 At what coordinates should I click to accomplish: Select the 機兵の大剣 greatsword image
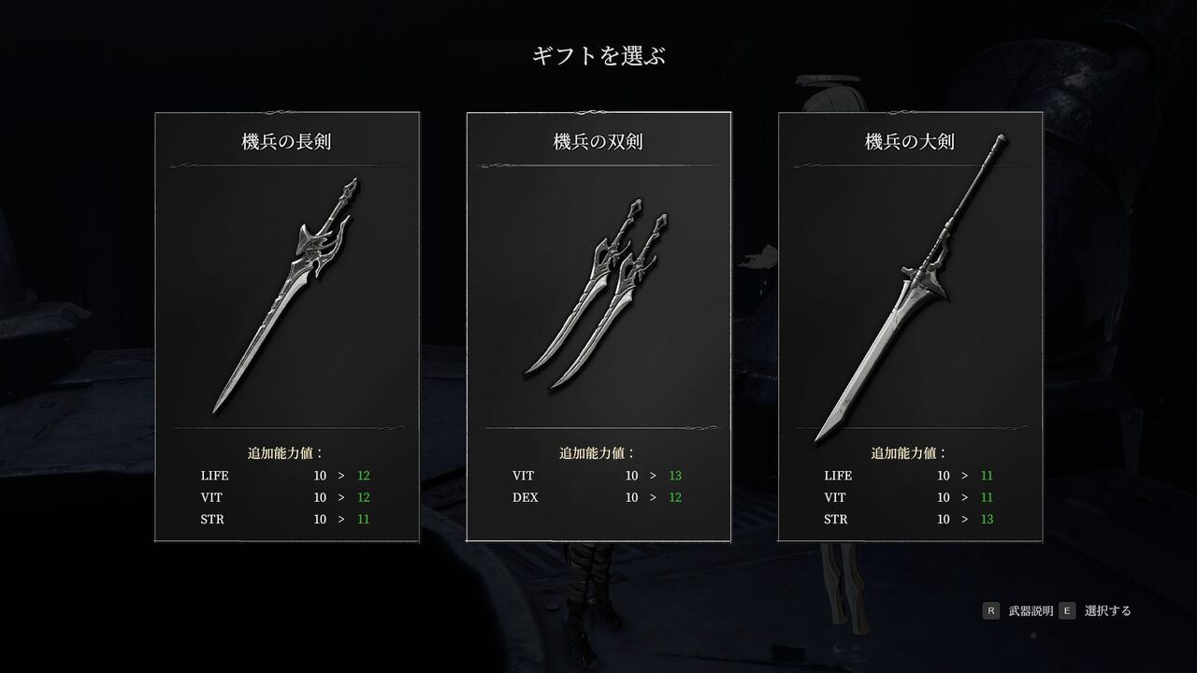910,288
